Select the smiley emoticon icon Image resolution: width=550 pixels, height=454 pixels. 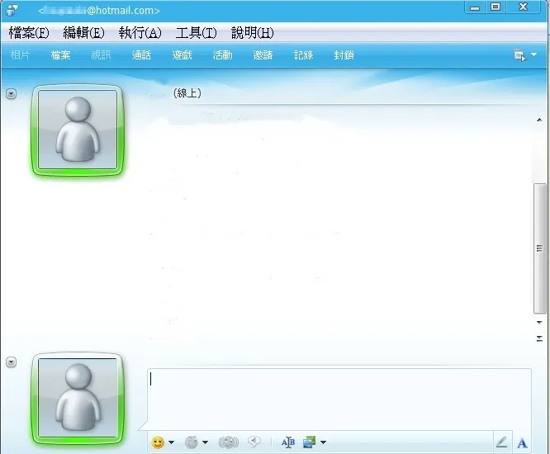158,442
